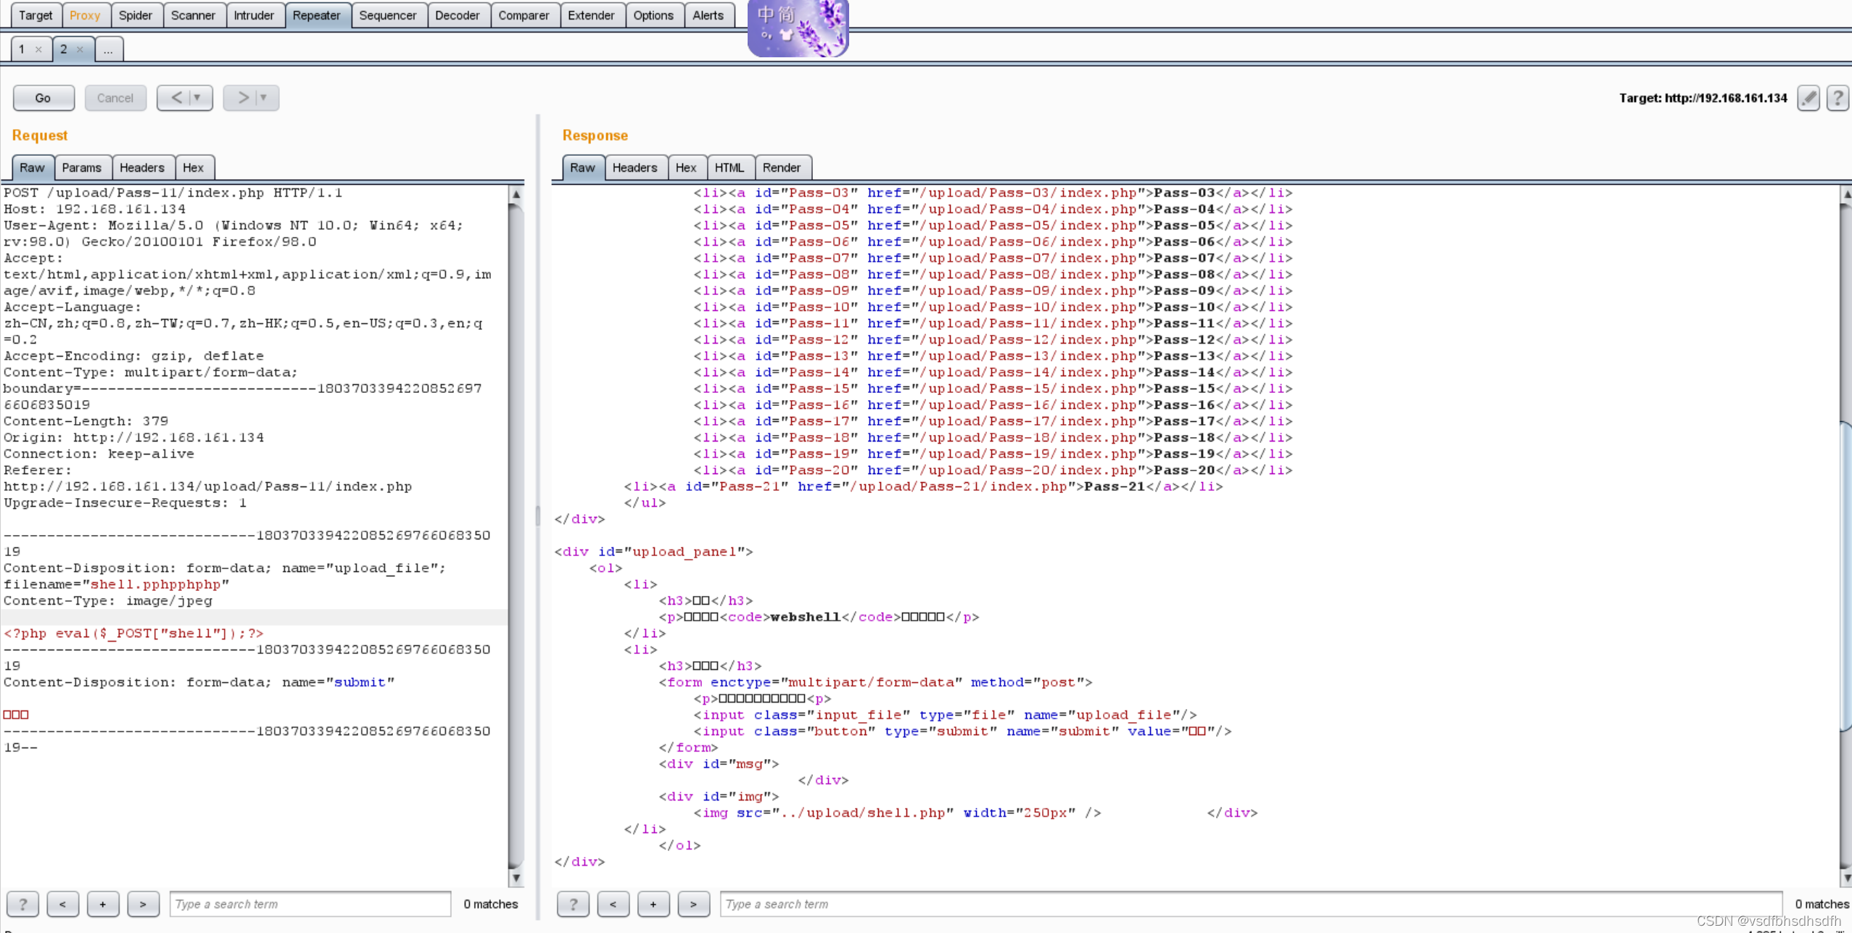
Task: Close Repeater tab 2
Action: (x=80, y=49)
